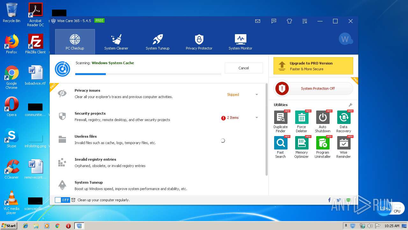This screenshot has width=408, height=230.
Task: Click Upgrade to PRO Version banner
Action: [x=313, y=66]
